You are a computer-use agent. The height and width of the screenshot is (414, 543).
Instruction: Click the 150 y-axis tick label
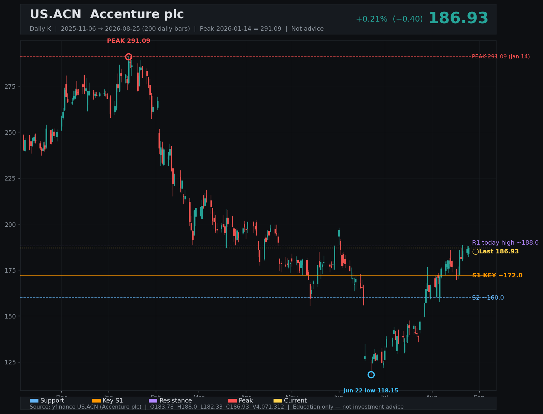10,316
